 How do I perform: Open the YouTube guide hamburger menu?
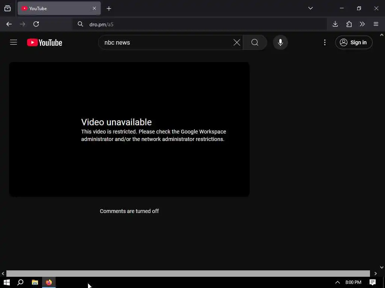click(x=14, y=42)
